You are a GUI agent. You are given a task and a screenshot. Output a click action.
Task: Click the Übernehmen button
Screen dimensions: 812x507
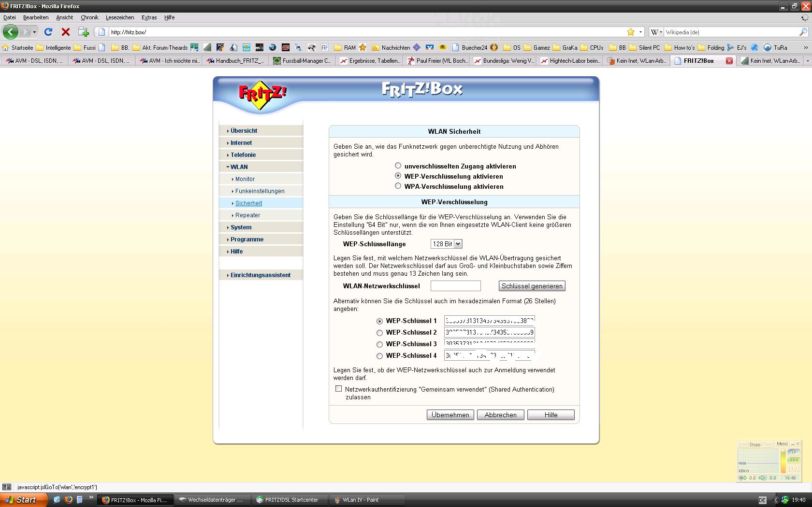[450, 415]
